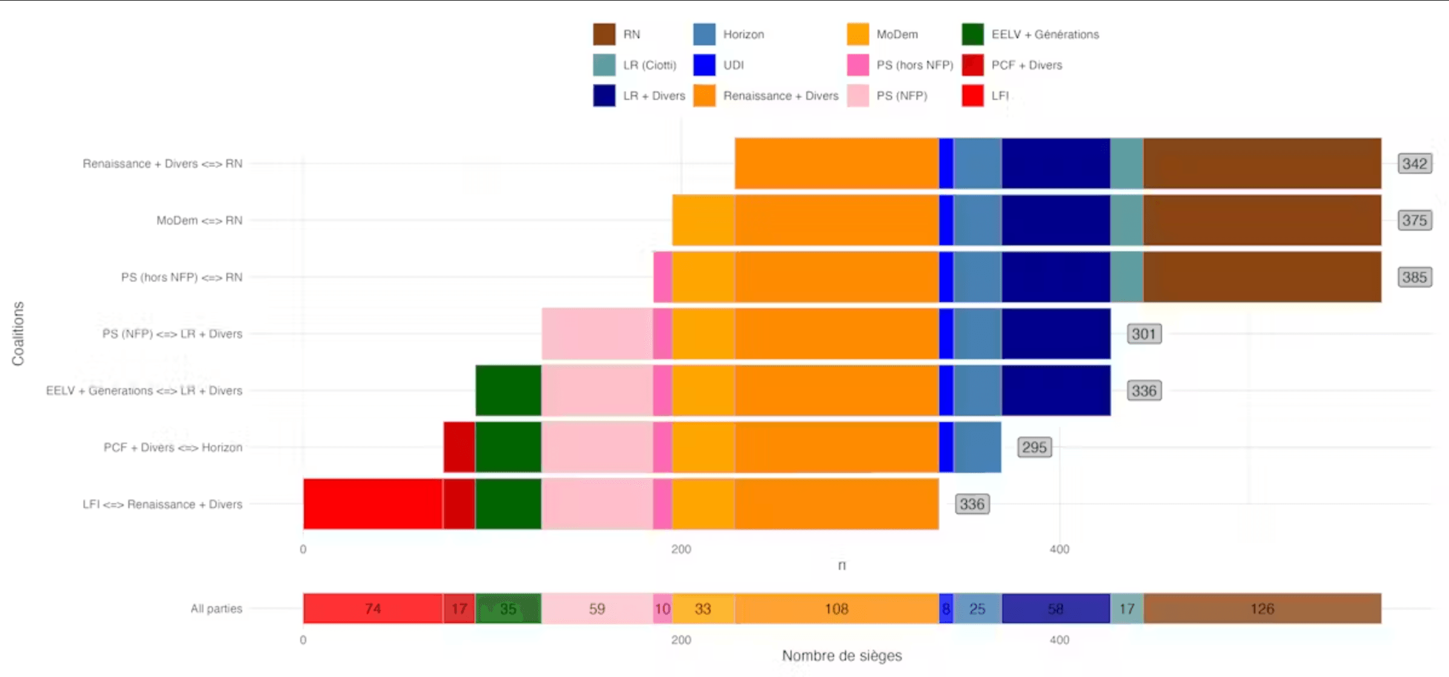Click the RN brown legend swatch

pyautogui.click(x=604, y=35)
